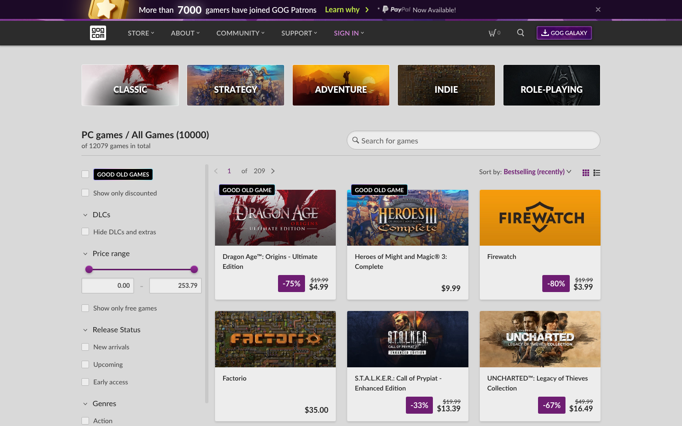Image resolution: width=682 pixels, height=426 pixels.
Task: Open Heroes of Might and Magic 3 title
Action: (401, 261)
